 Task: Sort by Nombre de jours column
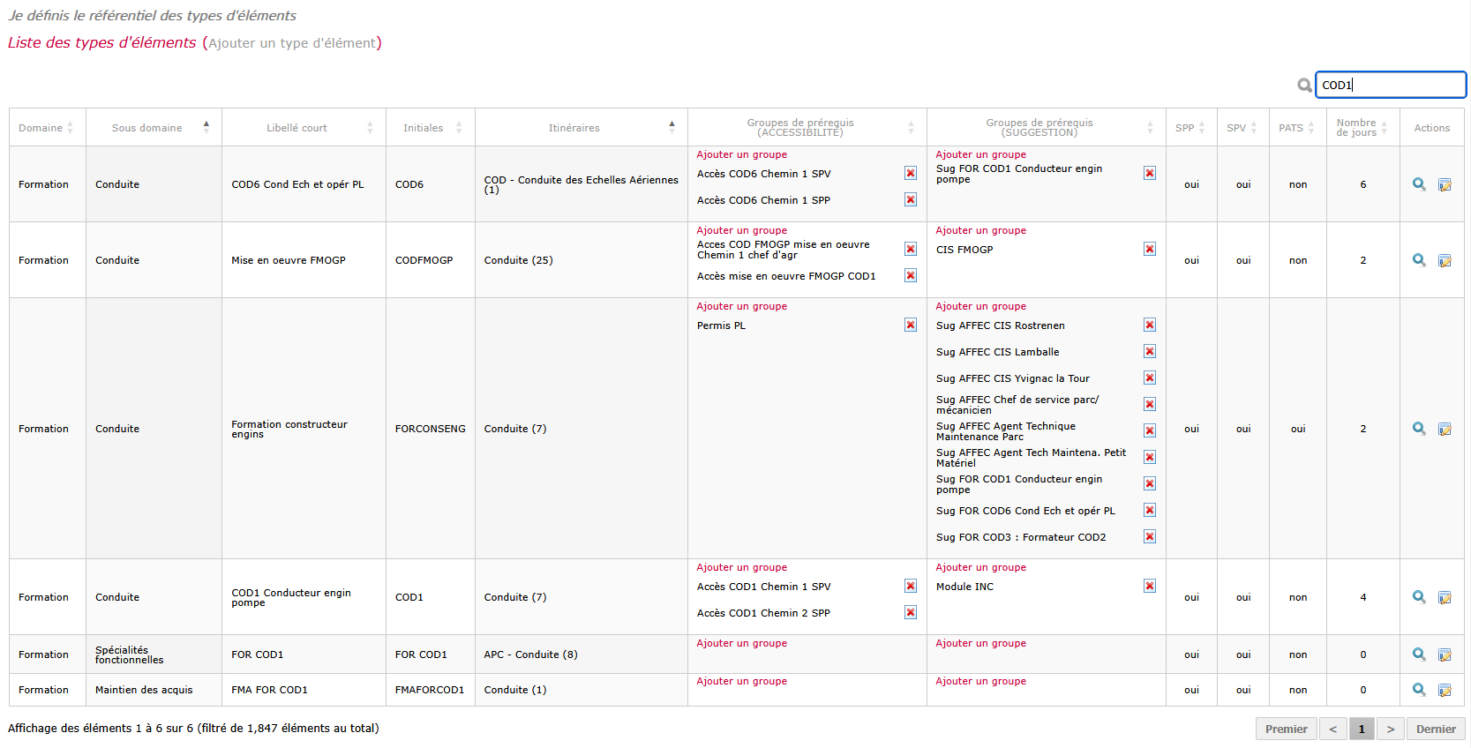pos(1363,128)
